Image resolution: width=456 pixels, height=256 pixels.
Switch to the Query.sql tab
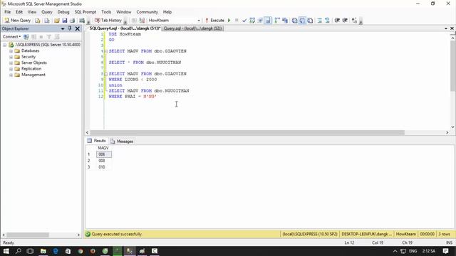pyautogui.click(x=192, y=28)
